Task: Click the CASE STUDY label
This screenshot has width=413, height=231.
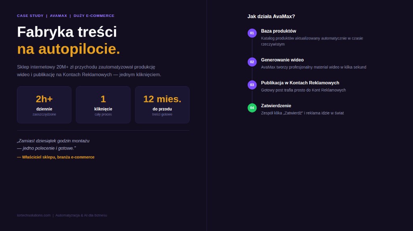Action: (x=30, y=16)
